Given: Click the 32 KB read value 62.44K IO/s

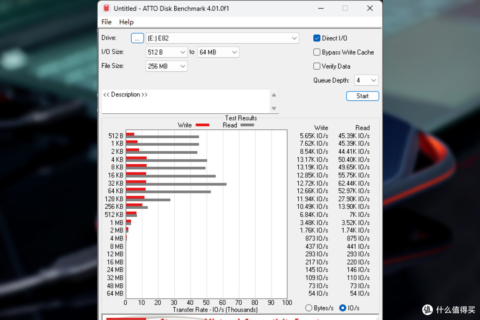Looking at the screenshot, I should [354, 184].
